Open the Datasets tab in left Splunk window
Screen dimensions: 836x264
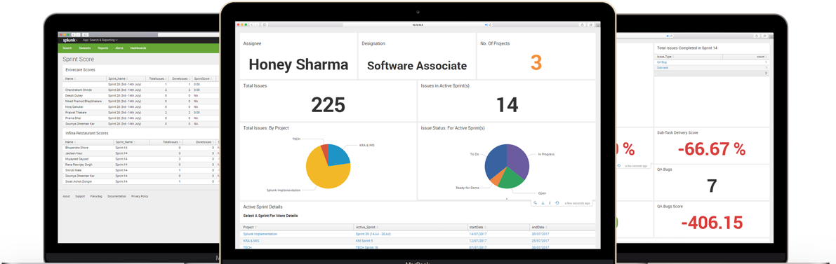tap(85, 48)
